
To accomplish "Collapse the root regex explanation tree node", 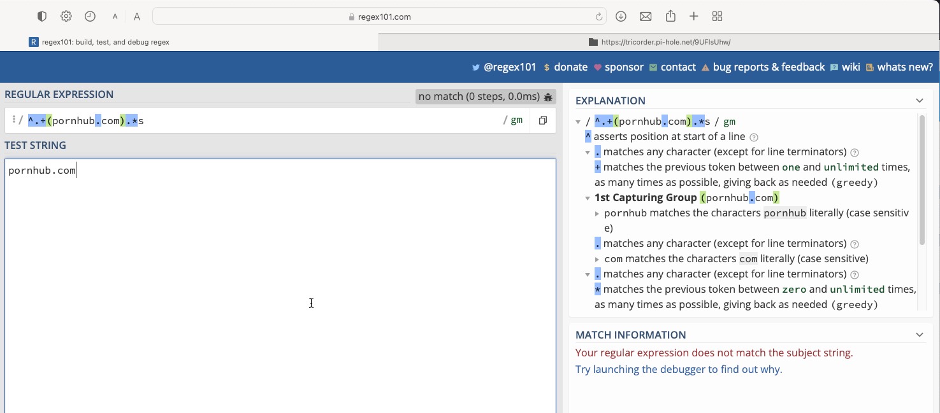I will click(x=578, y=122).
